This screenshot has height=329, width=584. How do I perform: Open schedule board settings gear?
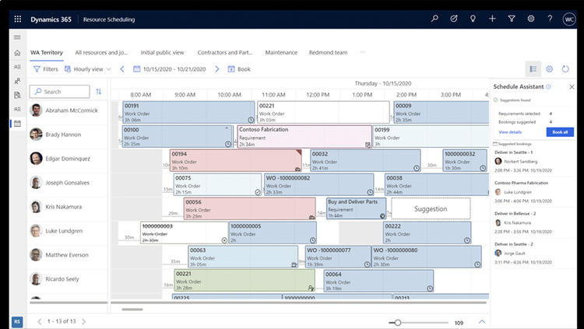(550, 69)
